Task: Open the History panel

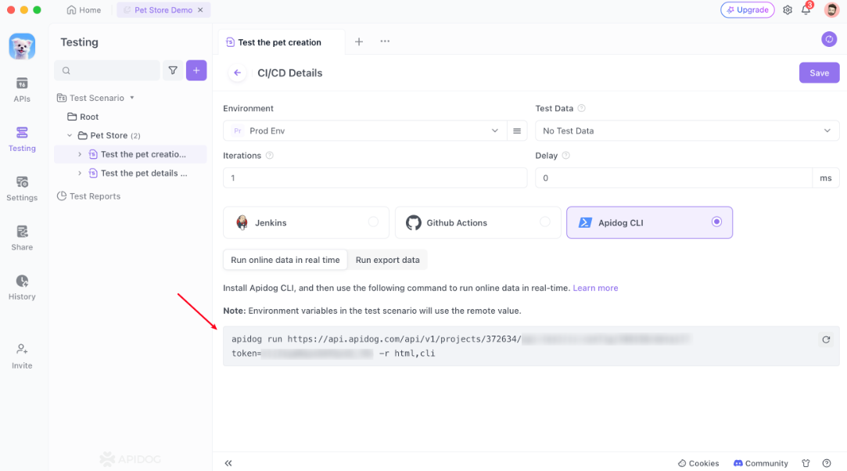Action: coord(22,286)
